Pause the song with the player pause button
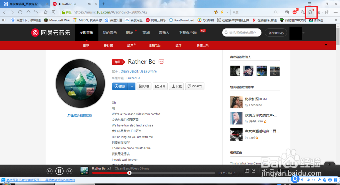This screenshot has height=185, width=340. (x=59, y=171)
